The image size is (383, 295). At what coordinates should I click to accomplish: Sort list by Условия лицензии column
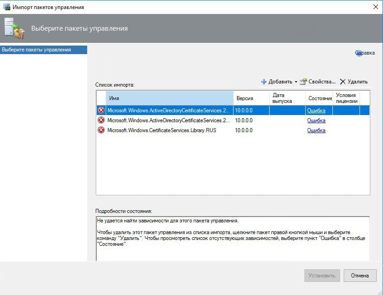[346, 98]
